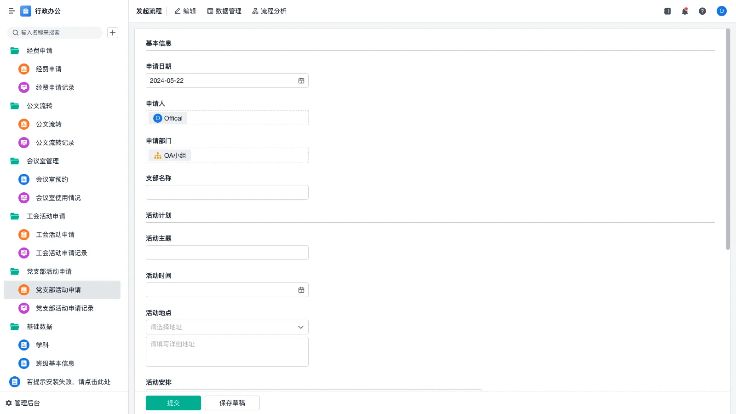This screenshot has height=414, width=736.
Task: Open 会议室预约 in sidebar
Action: [62, 179]
